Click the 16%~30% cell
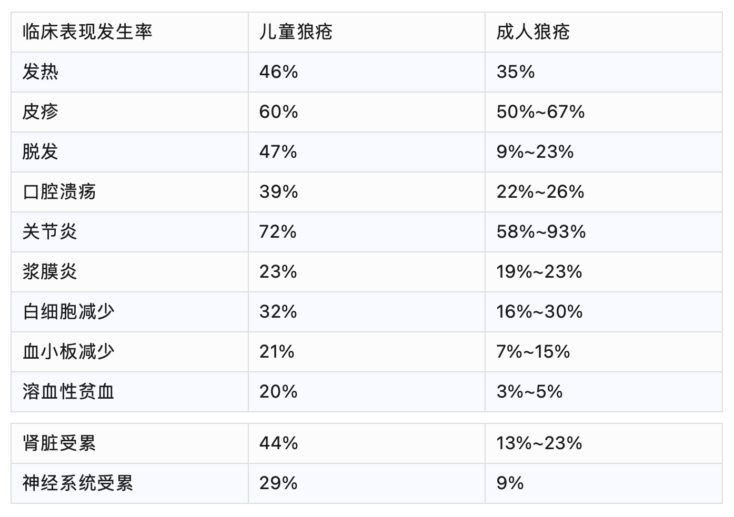Image resolution: width=734 pixels, height=517 pixels. point(539,312)
